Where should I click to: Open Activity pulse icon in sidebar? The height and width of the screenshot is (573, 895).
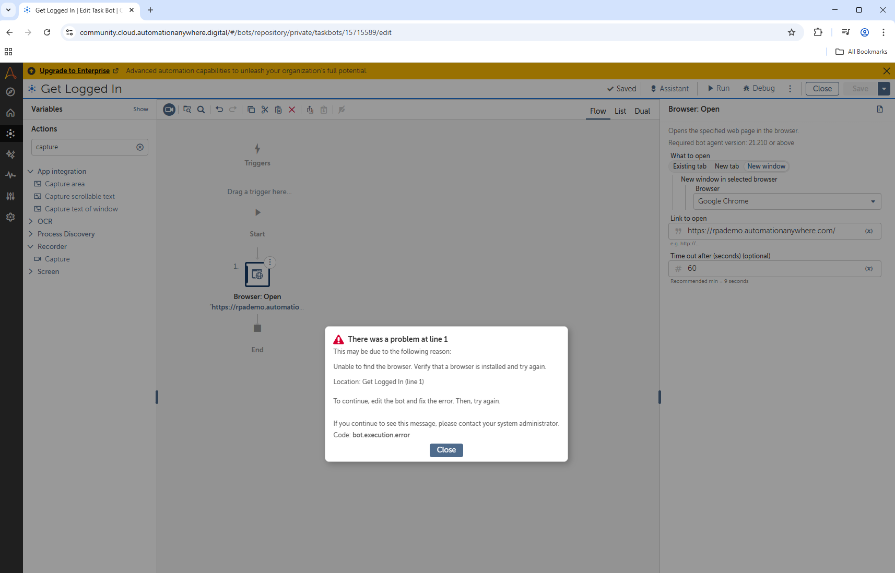click(10, 175)
